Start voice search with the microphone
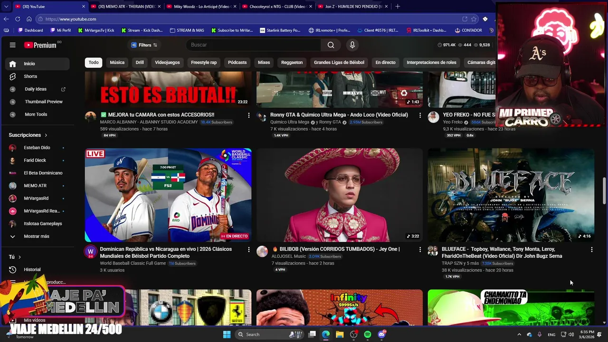This screenshot has width=608, height=342. (352, 45)
